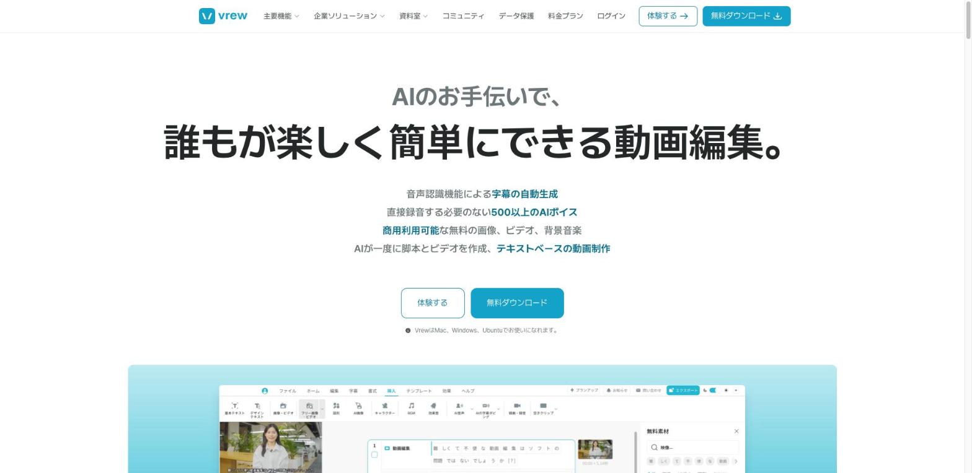The width and height of the screenshot is (972, 473).
Task: Open the 料金プラン pricing page
Action: pos(565,16)
